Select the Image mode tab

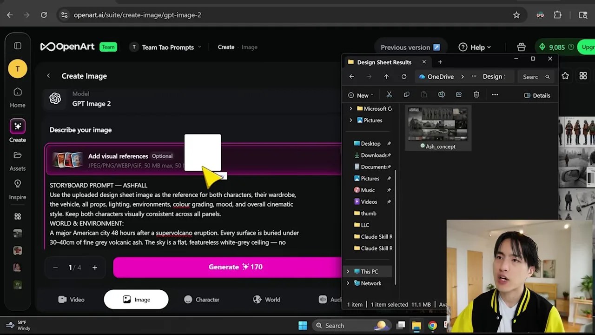click(x=136, y=300)
